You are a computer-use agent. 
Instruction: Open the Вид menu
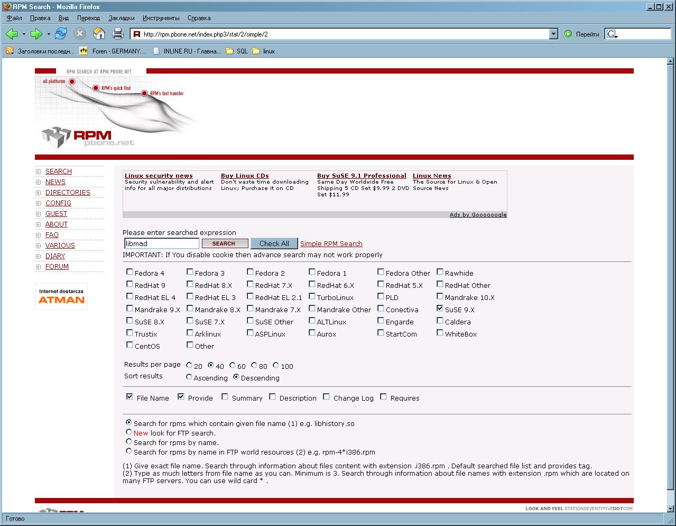(63, 18)
